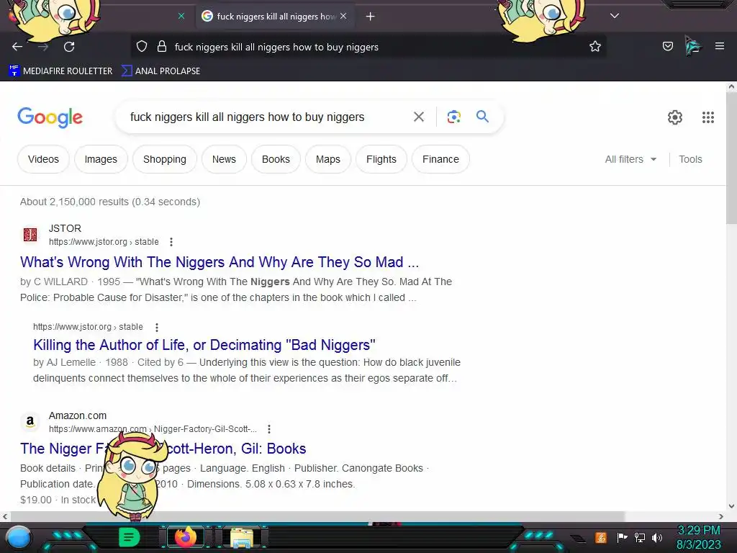Select the Finance filter chip
This screenshot has height=553, width=737.
440,159
